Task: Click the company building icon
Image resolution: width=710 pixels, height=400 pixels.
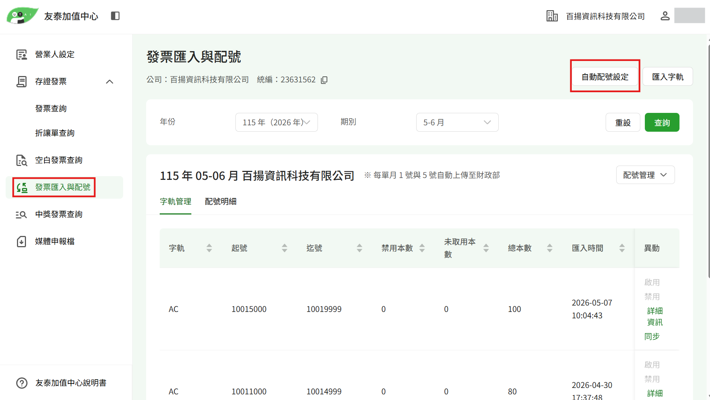Action: 552,16
